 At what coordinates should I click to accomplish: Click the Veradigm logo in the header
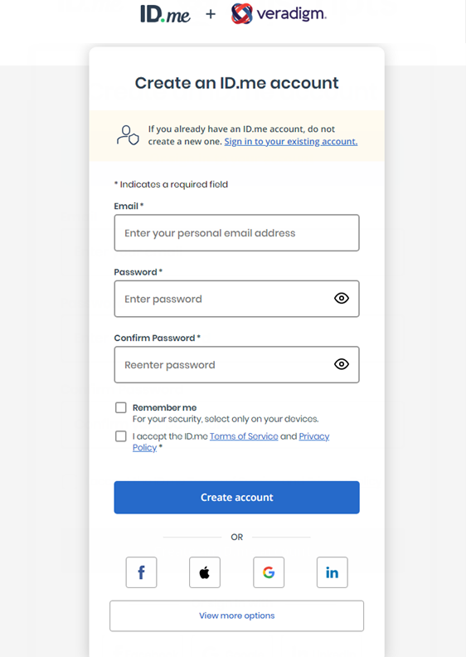tap(279, 14)
